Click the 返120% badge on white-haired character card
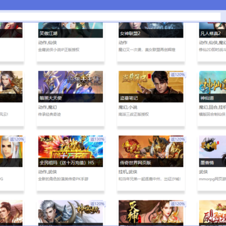226x226 pixels. pyautogui.click(x=17, y=139)
